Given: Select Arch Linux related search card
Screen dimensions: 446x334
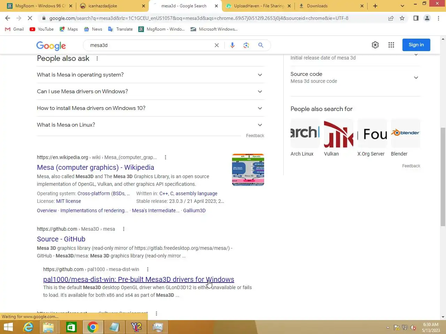Looking at the screenshot, I should (305, 138).
